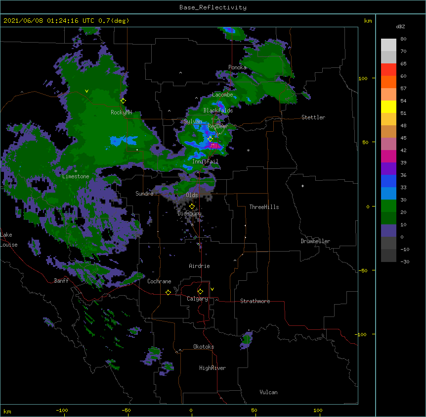
Task: Click the Calgary city label
Action: (198, 299)
